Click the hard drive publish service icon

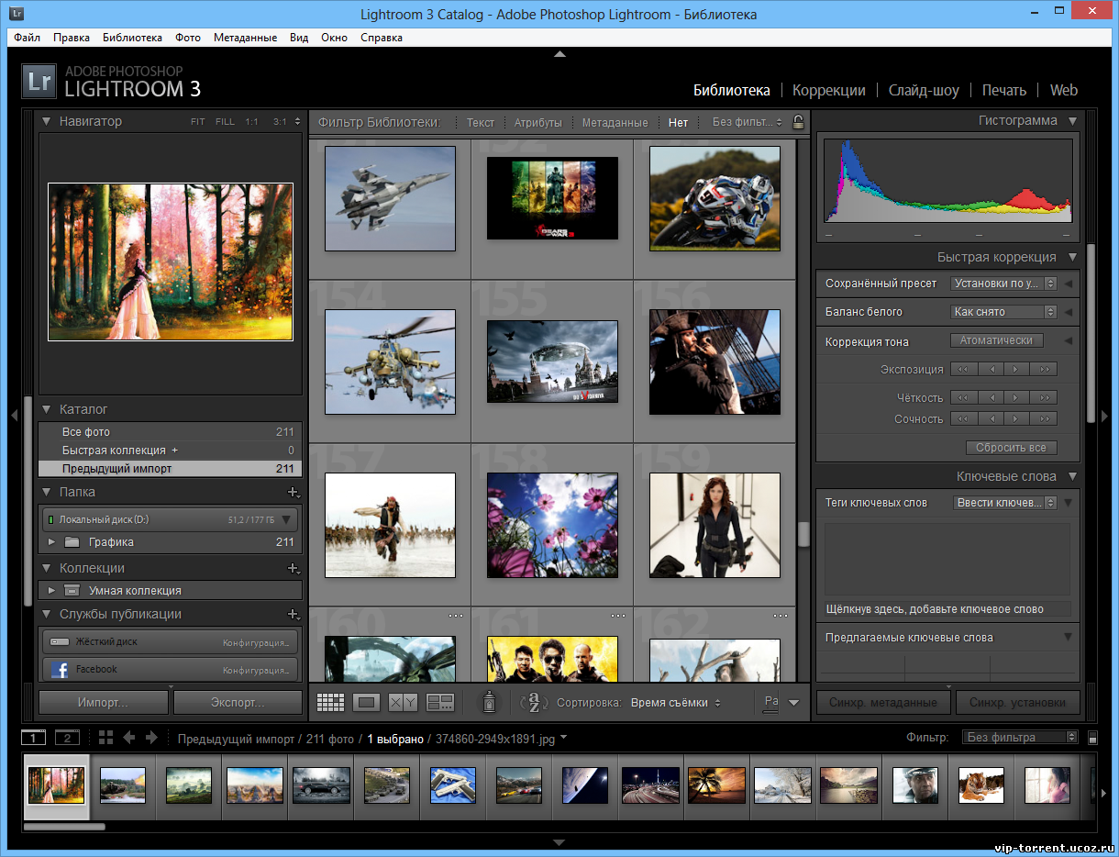(x=60, y=641)
